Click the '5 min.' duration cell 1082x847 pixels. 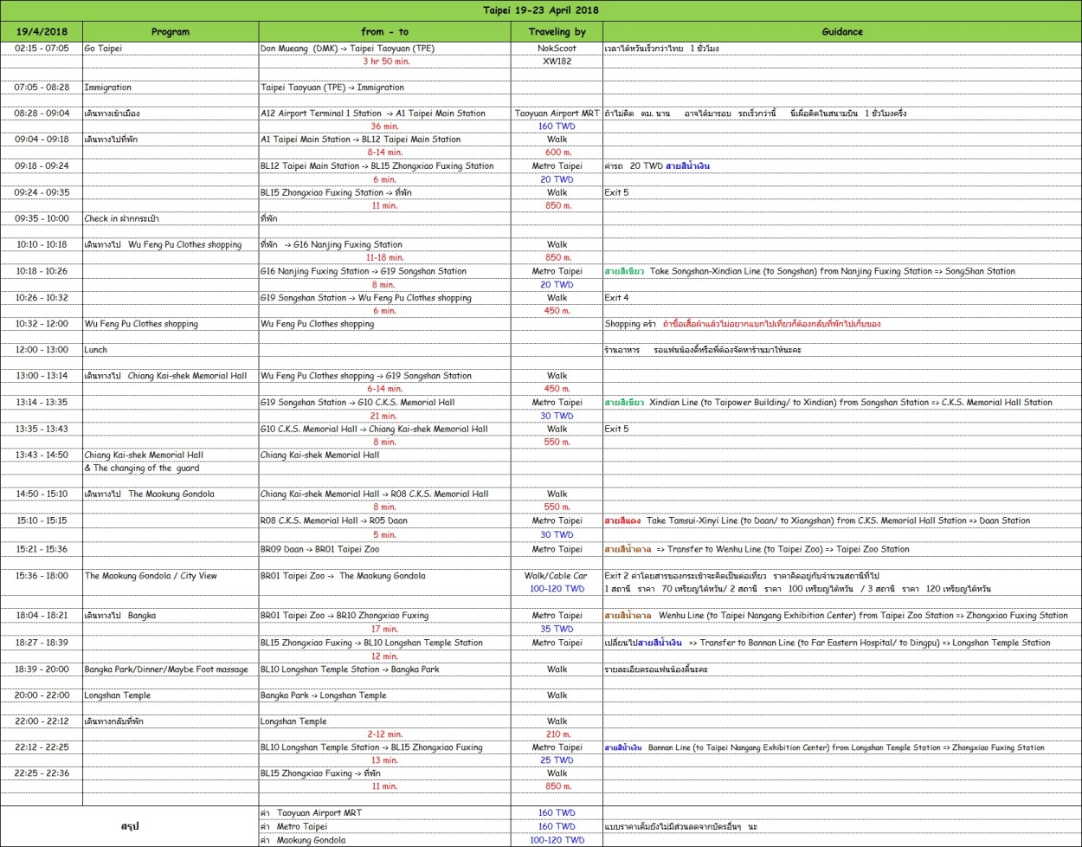click(x=384, y=535)
